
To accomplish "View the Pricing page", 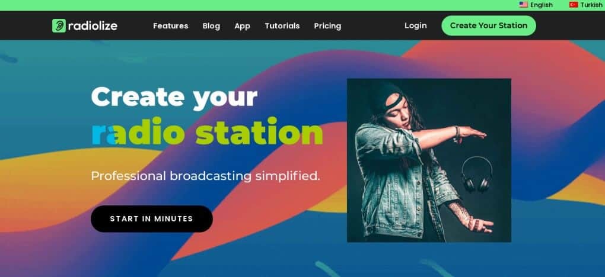I will (x=327, y=26).
